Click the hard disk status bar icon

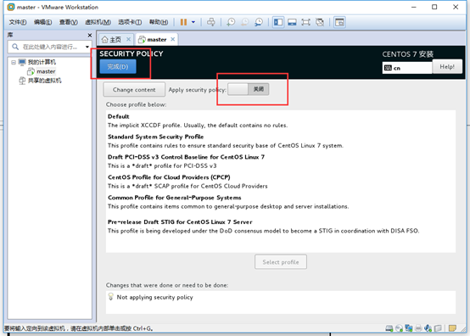389,328
